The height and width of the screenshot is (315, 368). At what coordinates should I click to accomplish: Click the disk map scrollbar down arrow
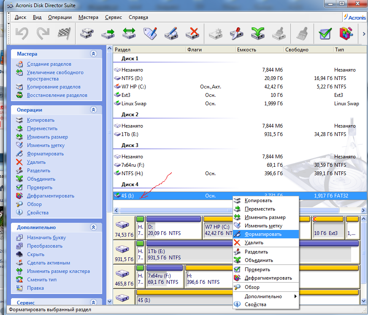click(x=363, y=301)
